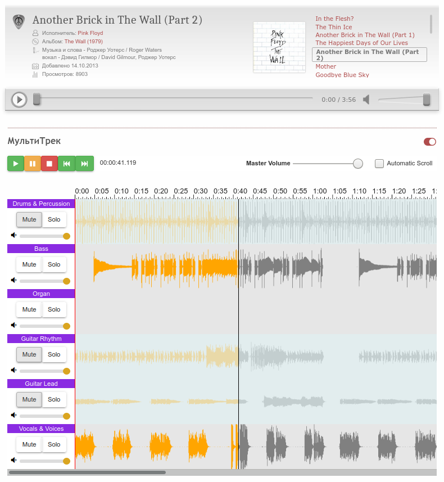Screen dimensions: 444x482
Task: Click The Wall album cover thumbnail
Action: [279, 47]
